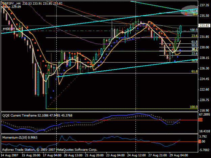Click the 38.2 Fibonacci level label
211x158 pixels.
tap(194, 49)
